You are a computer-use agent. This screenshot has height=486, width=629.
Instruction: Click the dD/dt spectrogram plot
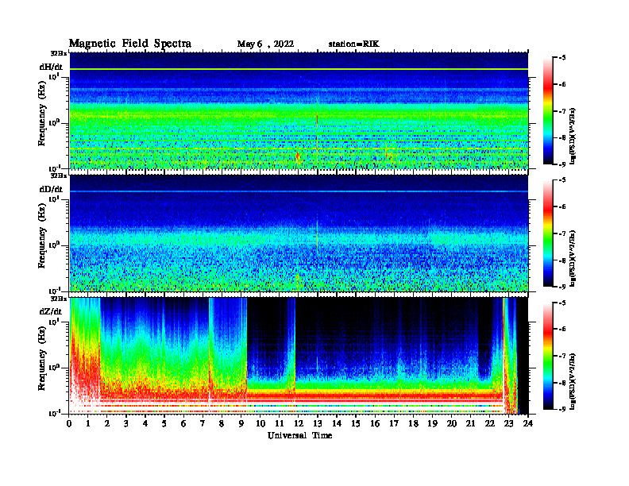[x=299, y=233]
